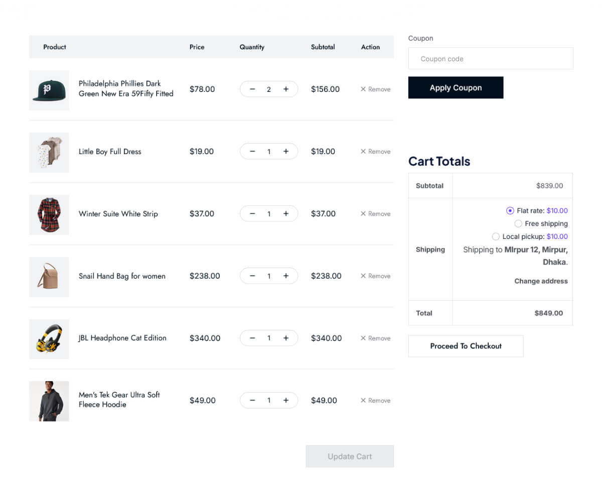Image resolution: width=602 pixels, height=502 pixels.
Task: Choose Free shipping radio button
Action: tap(518, 224)
